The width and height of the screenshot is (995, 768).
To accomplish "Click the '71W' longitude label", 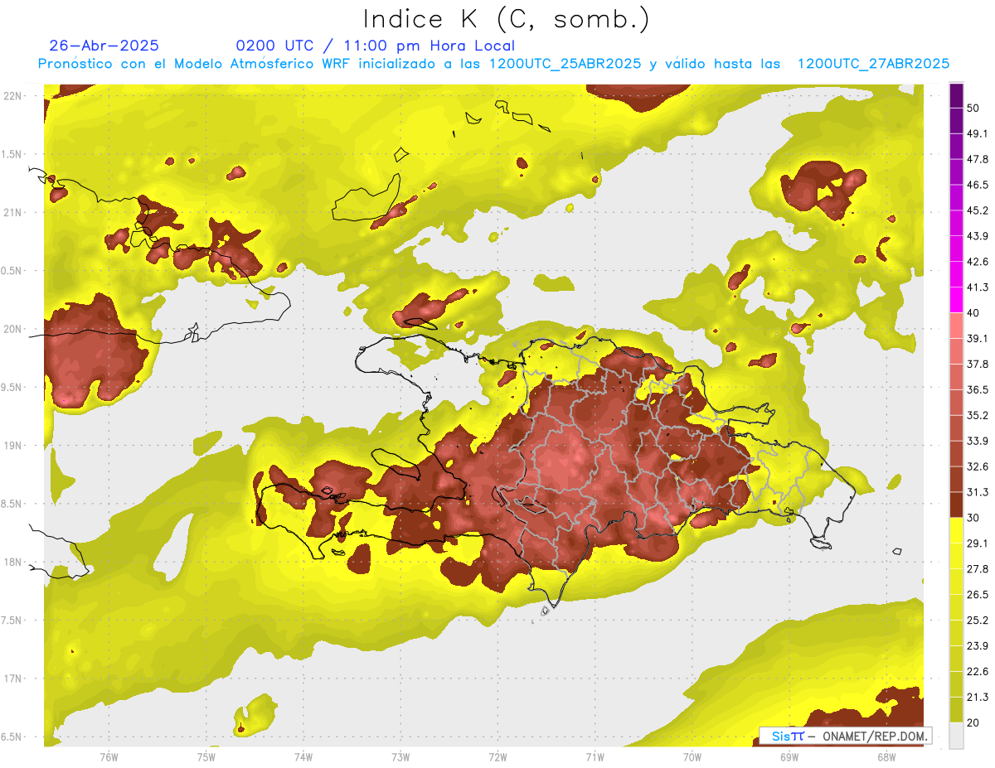I will pos(595,757).
